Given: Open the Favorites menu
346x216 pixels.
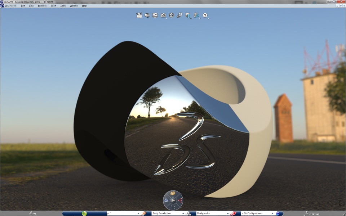Looking at the screenshot, I should [42, 6].
